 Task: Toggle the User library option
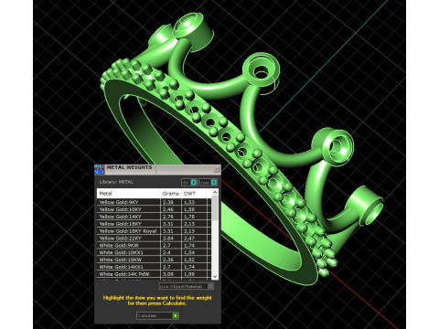point(208,182)
